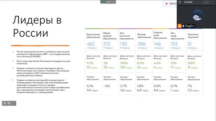Click the online value 3,6 млрд р.
Viewport: 216px width, 121px height.
(x=126, y=90)
